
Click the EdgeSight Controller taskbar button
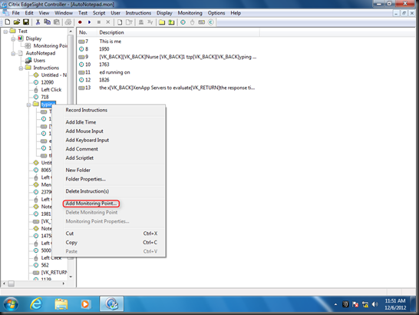pyautogui.click(x=112, y=303)
